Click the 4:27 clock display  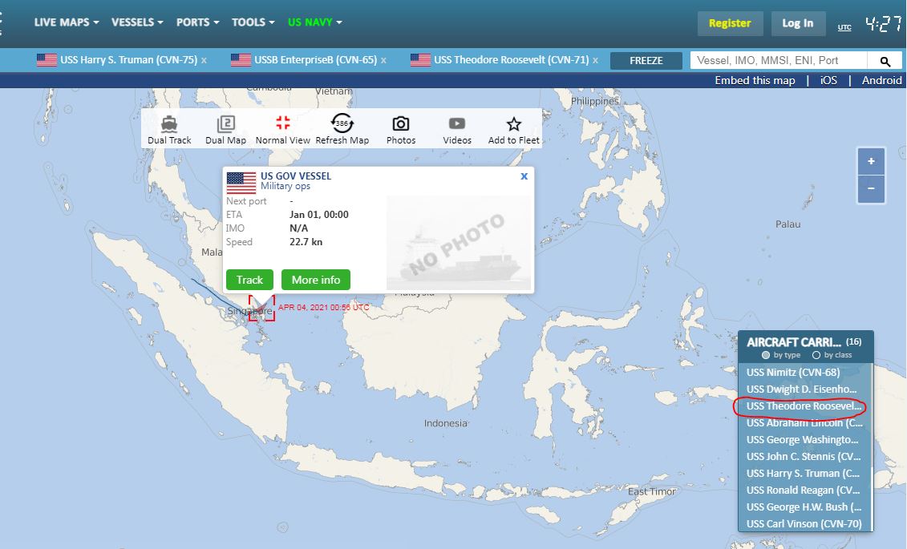tap(883, 23)
